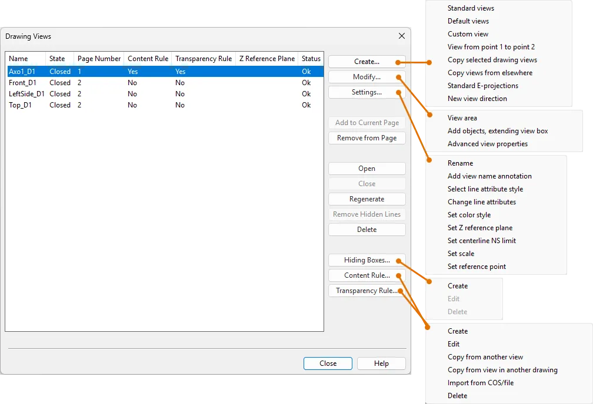Click the Status column header

pos(311,59)
